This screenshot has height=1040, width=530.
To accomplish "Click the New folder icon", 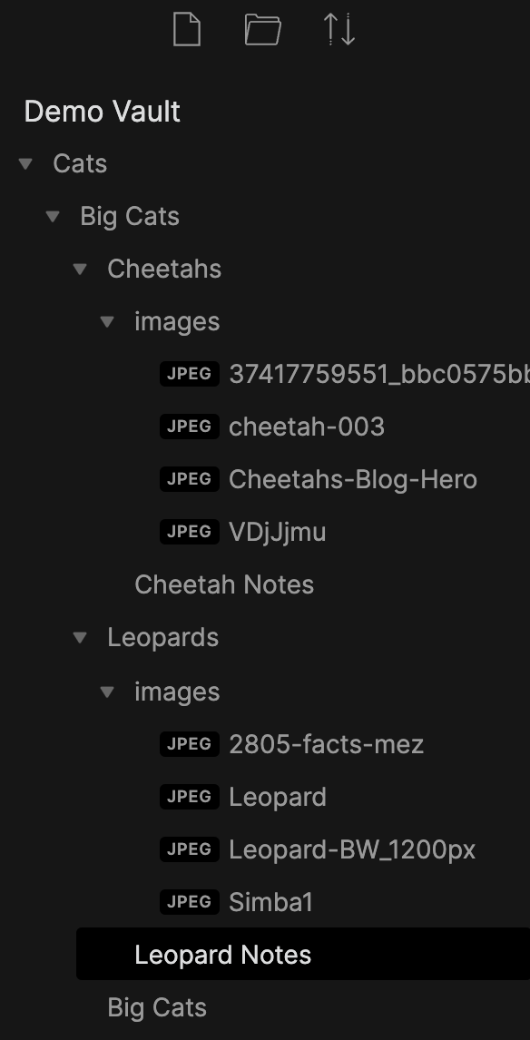I will [x=262, y=30].
